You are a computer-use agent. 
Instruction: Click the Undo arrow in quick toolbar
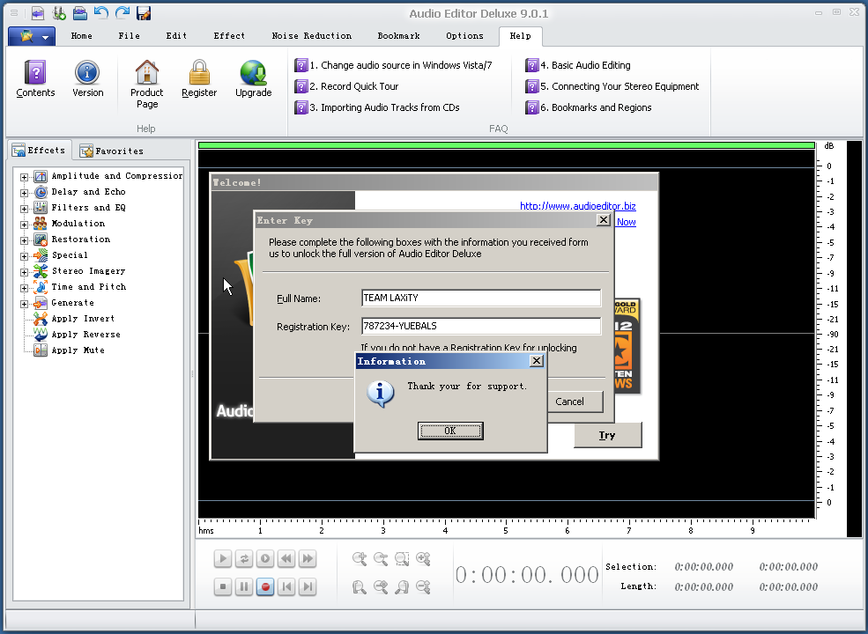101,12
